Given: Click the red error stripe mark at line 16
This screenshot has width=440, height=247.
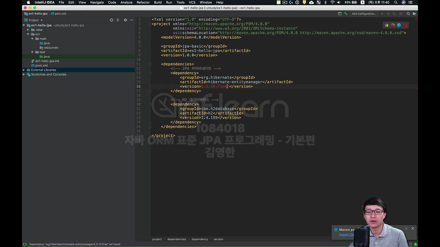Looking at the screenshot, I should click(x=416, y=88).
